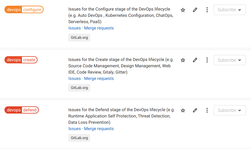Star the devops::defend label
This screenshot has width=251, height=149.
click(183, 110)
